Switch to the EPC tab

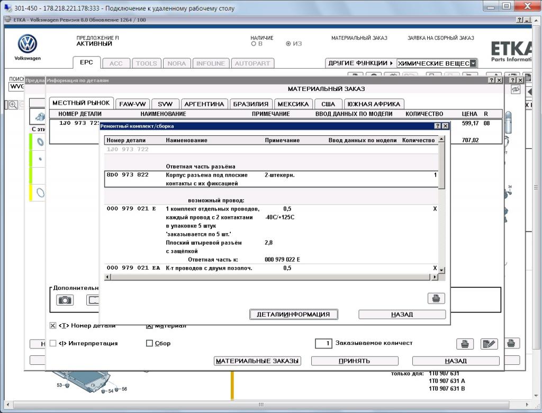(86, 62)
